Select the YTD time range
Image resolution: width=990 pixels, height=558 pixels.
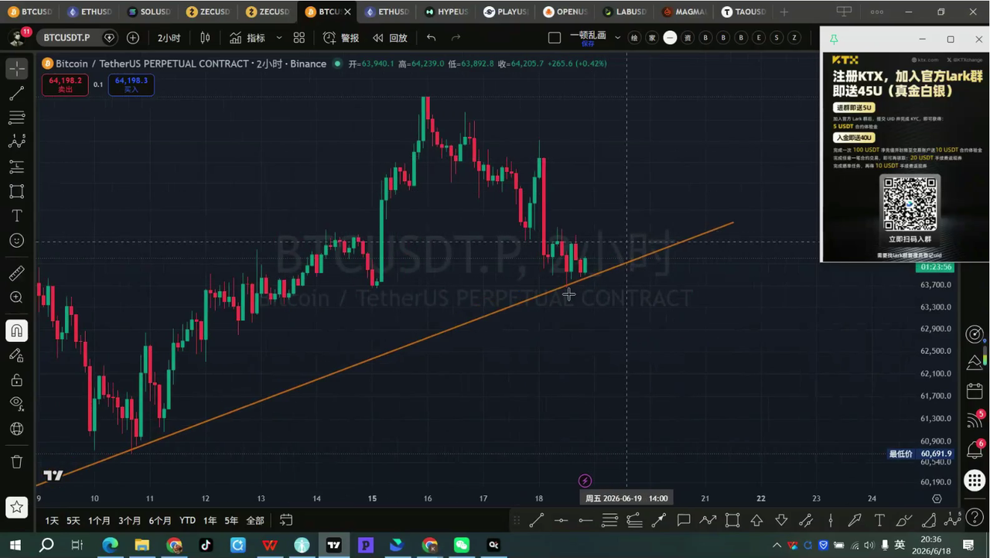(x=187, y=521)
